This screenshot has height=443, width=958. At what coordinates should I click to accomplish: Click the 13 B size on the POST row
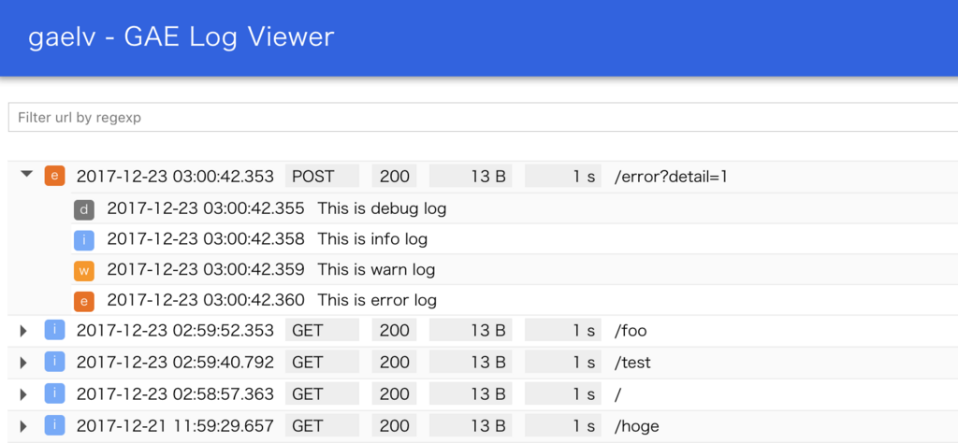coord(471,177)
